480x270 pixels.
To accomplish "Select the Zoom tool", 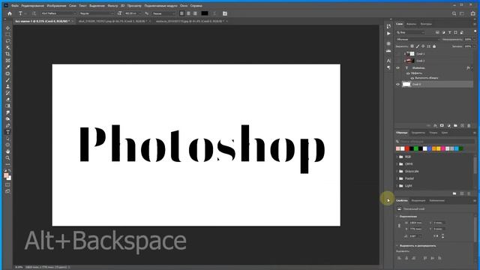I will pos(7,157).
